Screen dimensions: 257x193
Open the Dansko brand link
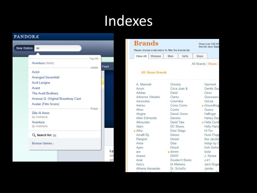pyautogui.click(x=175, y=118)
